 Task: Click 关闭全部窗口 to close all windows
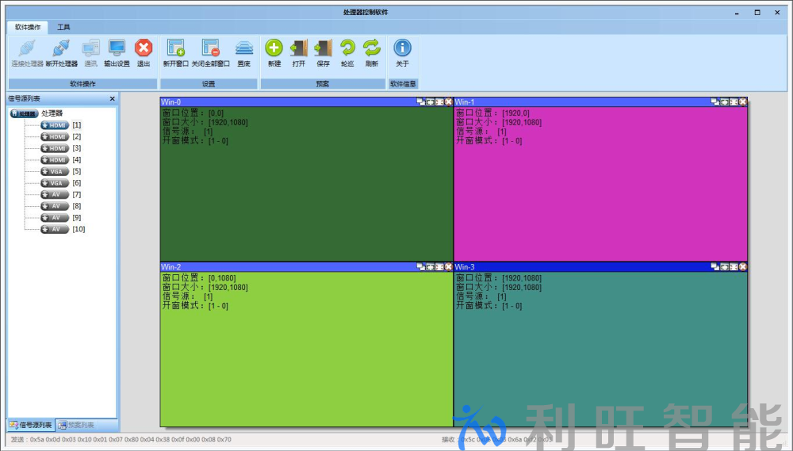210,52
